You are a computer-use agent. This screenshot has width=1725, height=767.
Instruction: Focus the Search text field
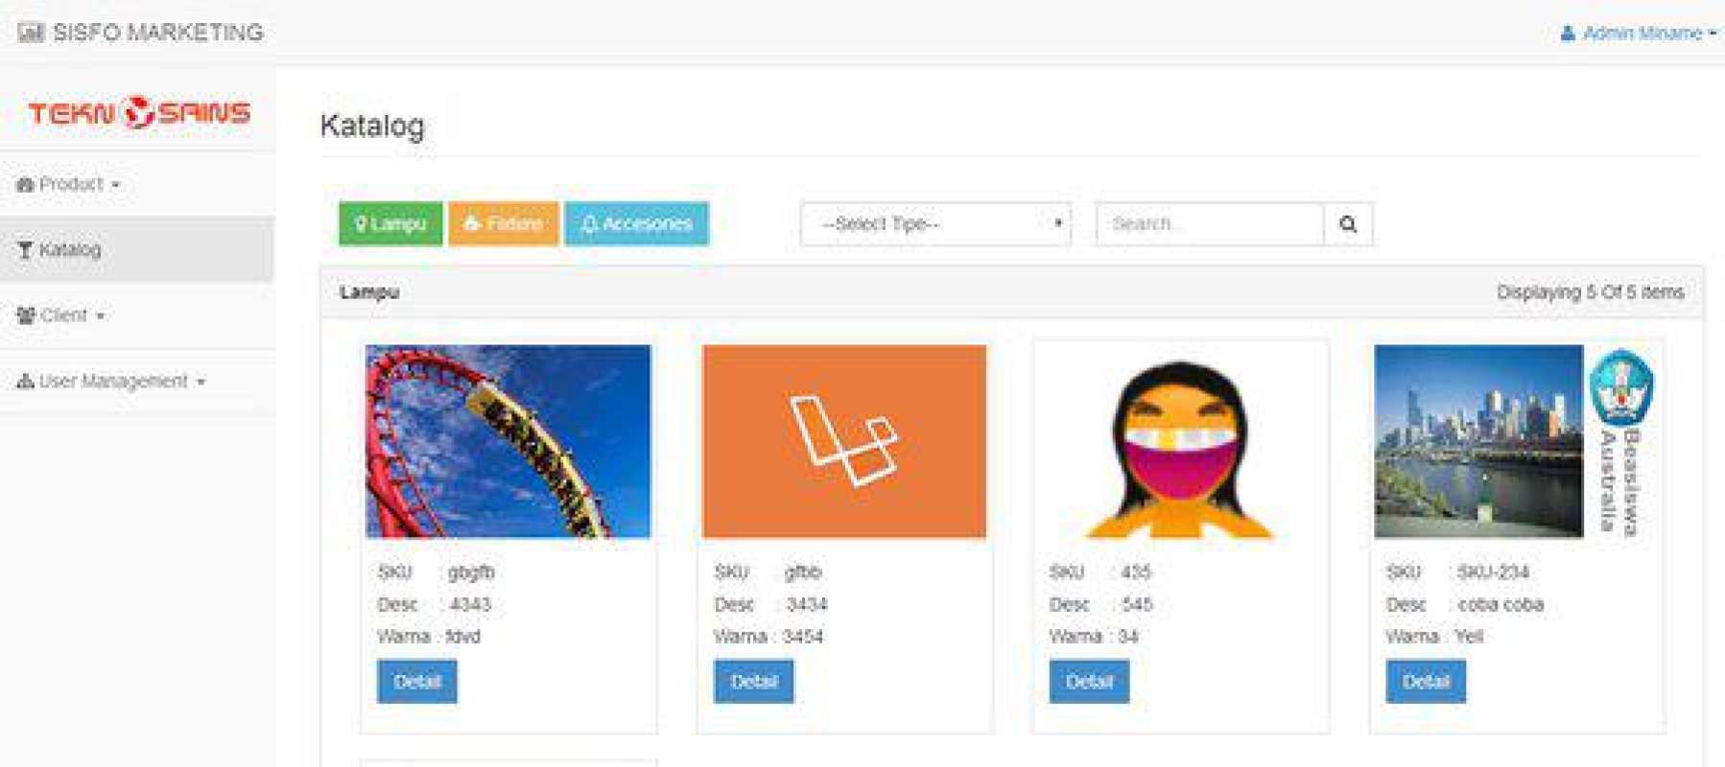[x=1209, y=224]
